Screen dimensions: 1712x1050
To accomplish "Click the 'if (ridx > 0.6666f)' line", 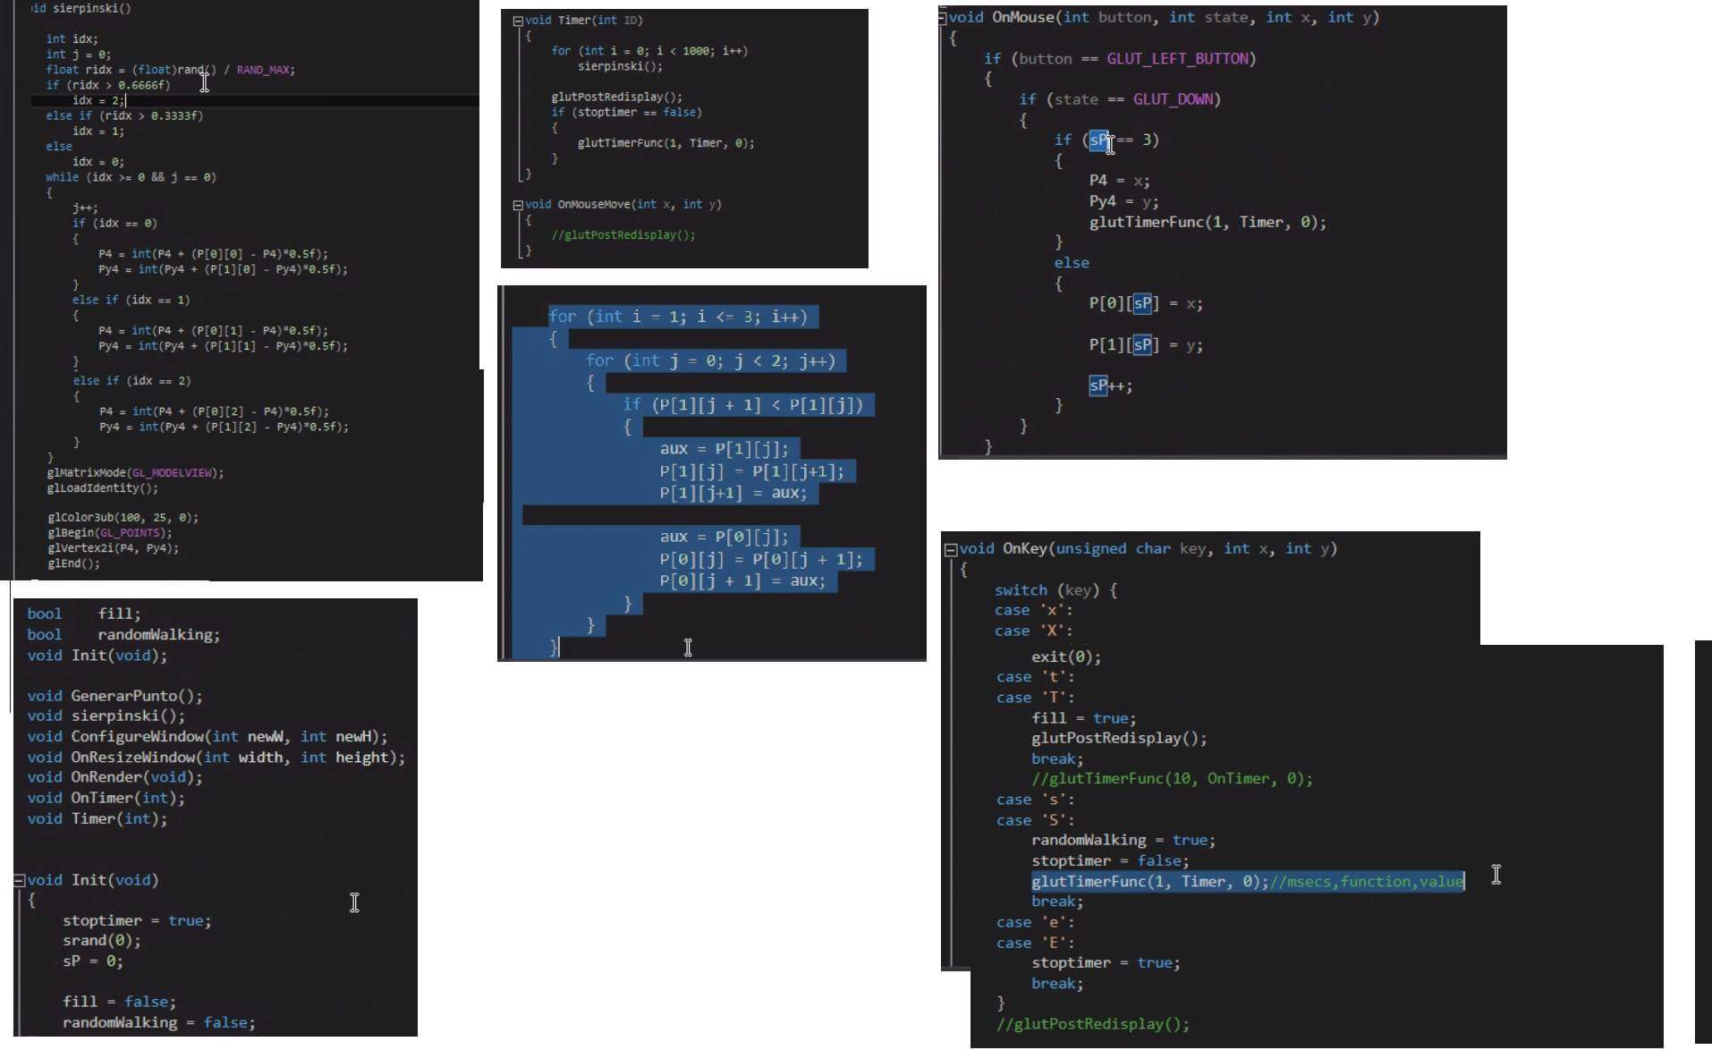I will click(107, 85).
